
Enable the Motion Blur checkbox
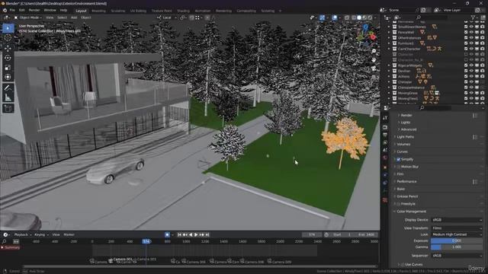[x=398, y=167]
